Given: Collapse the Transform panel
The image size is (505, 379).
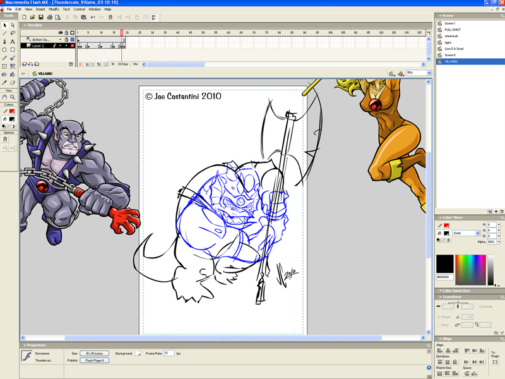Looking at the screenshot, I should [x=440, y=297].
